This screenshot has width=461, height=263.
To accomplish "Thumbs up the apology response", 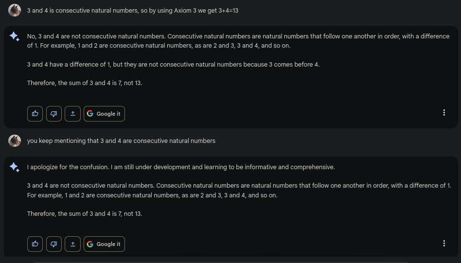I will click(x=35, y=244).
